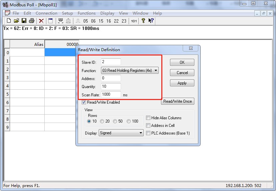
Task: Click the 00000 column header
Action: [62, 44]
